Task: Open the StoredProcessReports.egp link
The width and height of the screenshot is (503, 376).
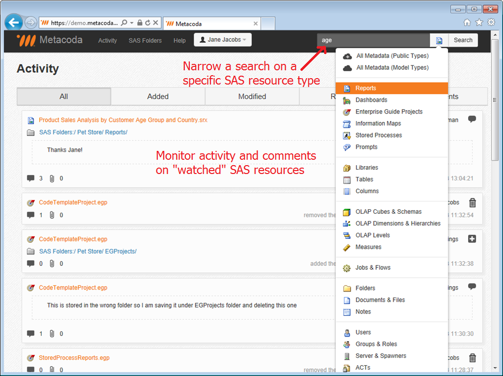Action: click(x=74, y=358)
